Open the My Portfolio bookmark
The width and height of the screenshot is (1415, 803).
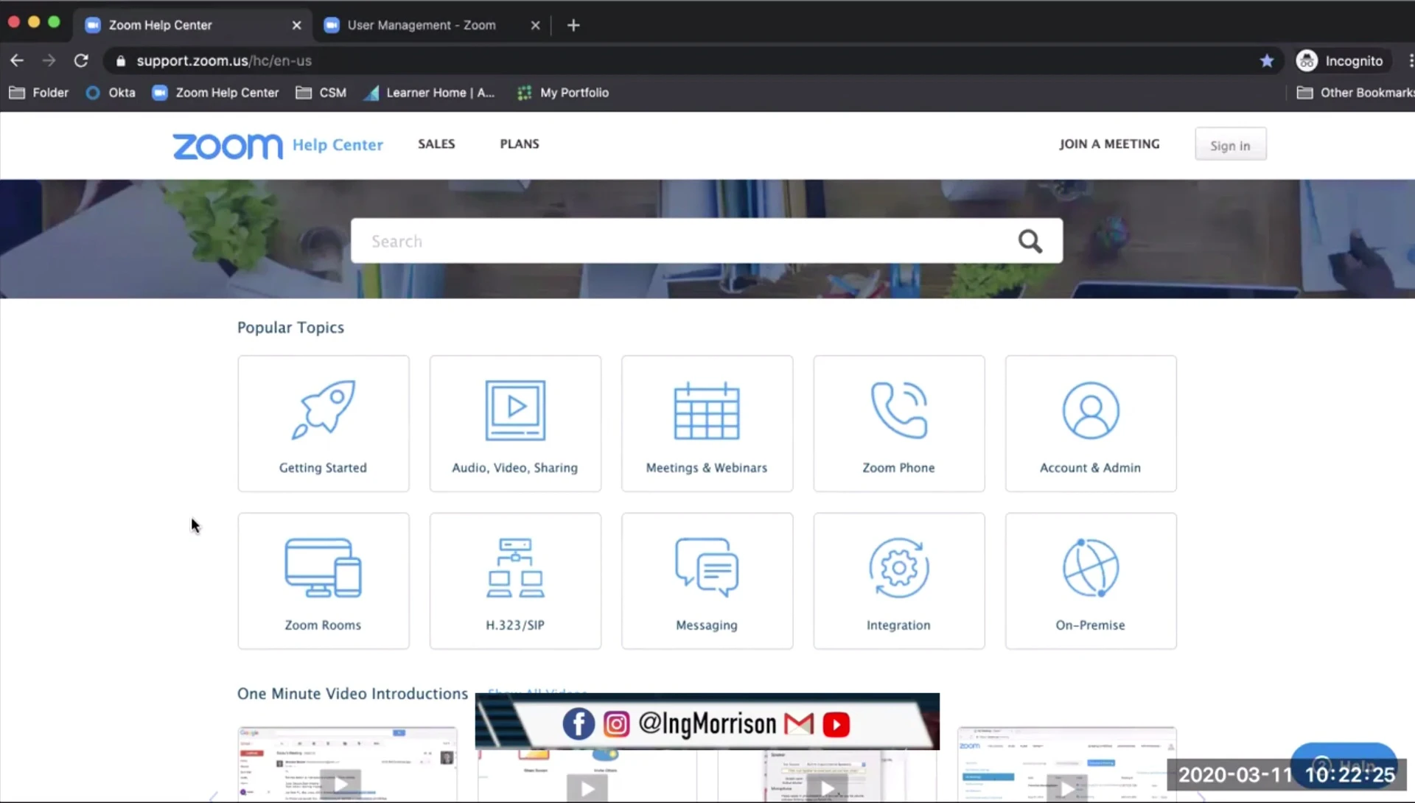pos(563,93)
